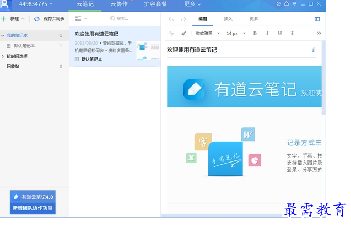Click the user avatar icon
This screenshot has height=227, width=351.
click(x=4, y=4)
